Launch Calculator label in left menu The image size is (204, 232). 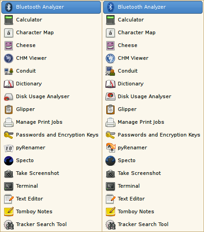click(29, 20)
